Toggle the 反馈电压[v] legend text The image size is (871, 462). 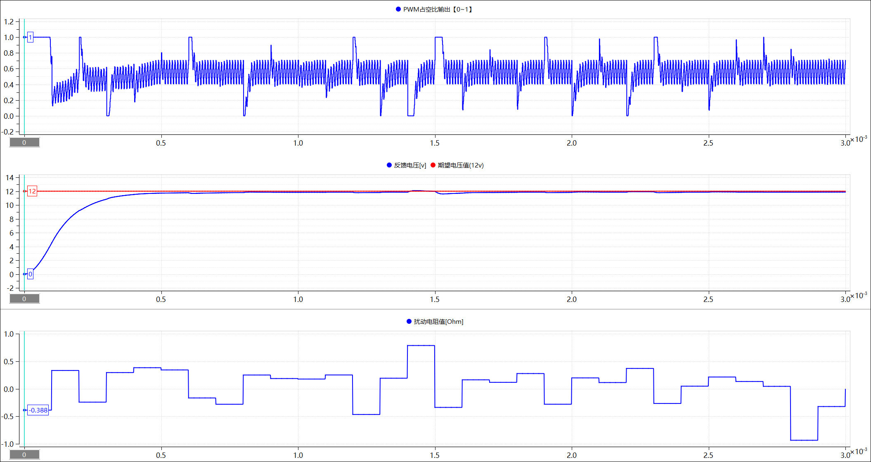409,165
